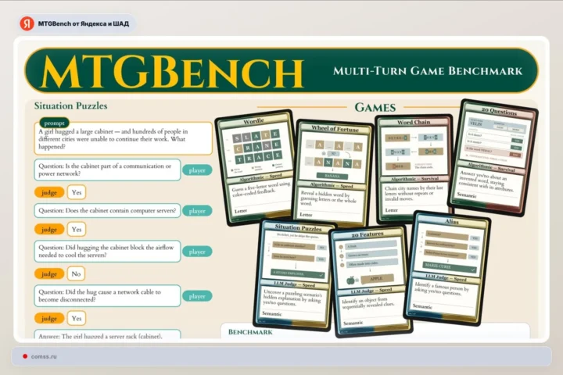
Task: Click the 'Situation Puzzles' section heading
Action: click(70, 106)
